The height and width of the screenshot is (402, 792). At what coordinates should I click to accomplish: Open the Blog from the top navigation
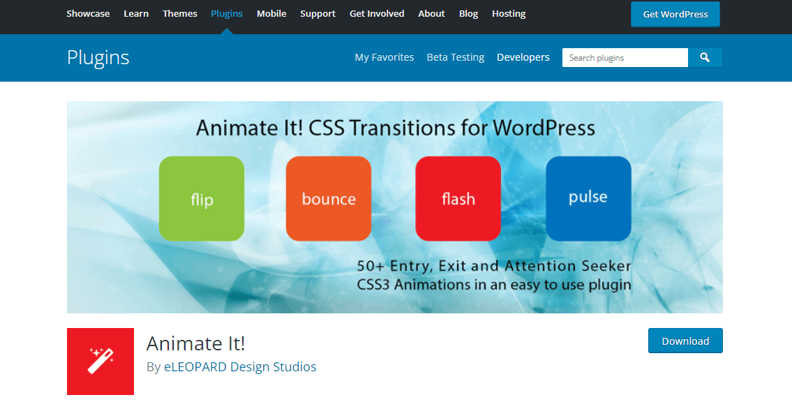[468, 13]
